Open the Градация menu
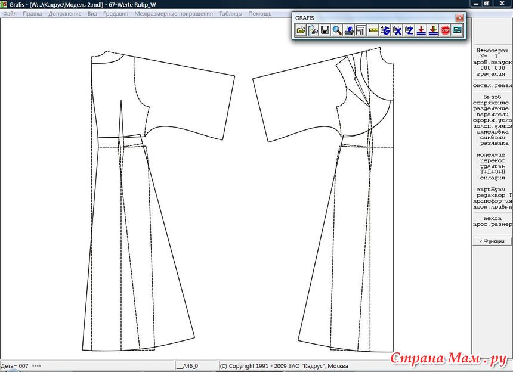Image resolution: width=513 pixels, height=372 pixels. coord(116,14)
